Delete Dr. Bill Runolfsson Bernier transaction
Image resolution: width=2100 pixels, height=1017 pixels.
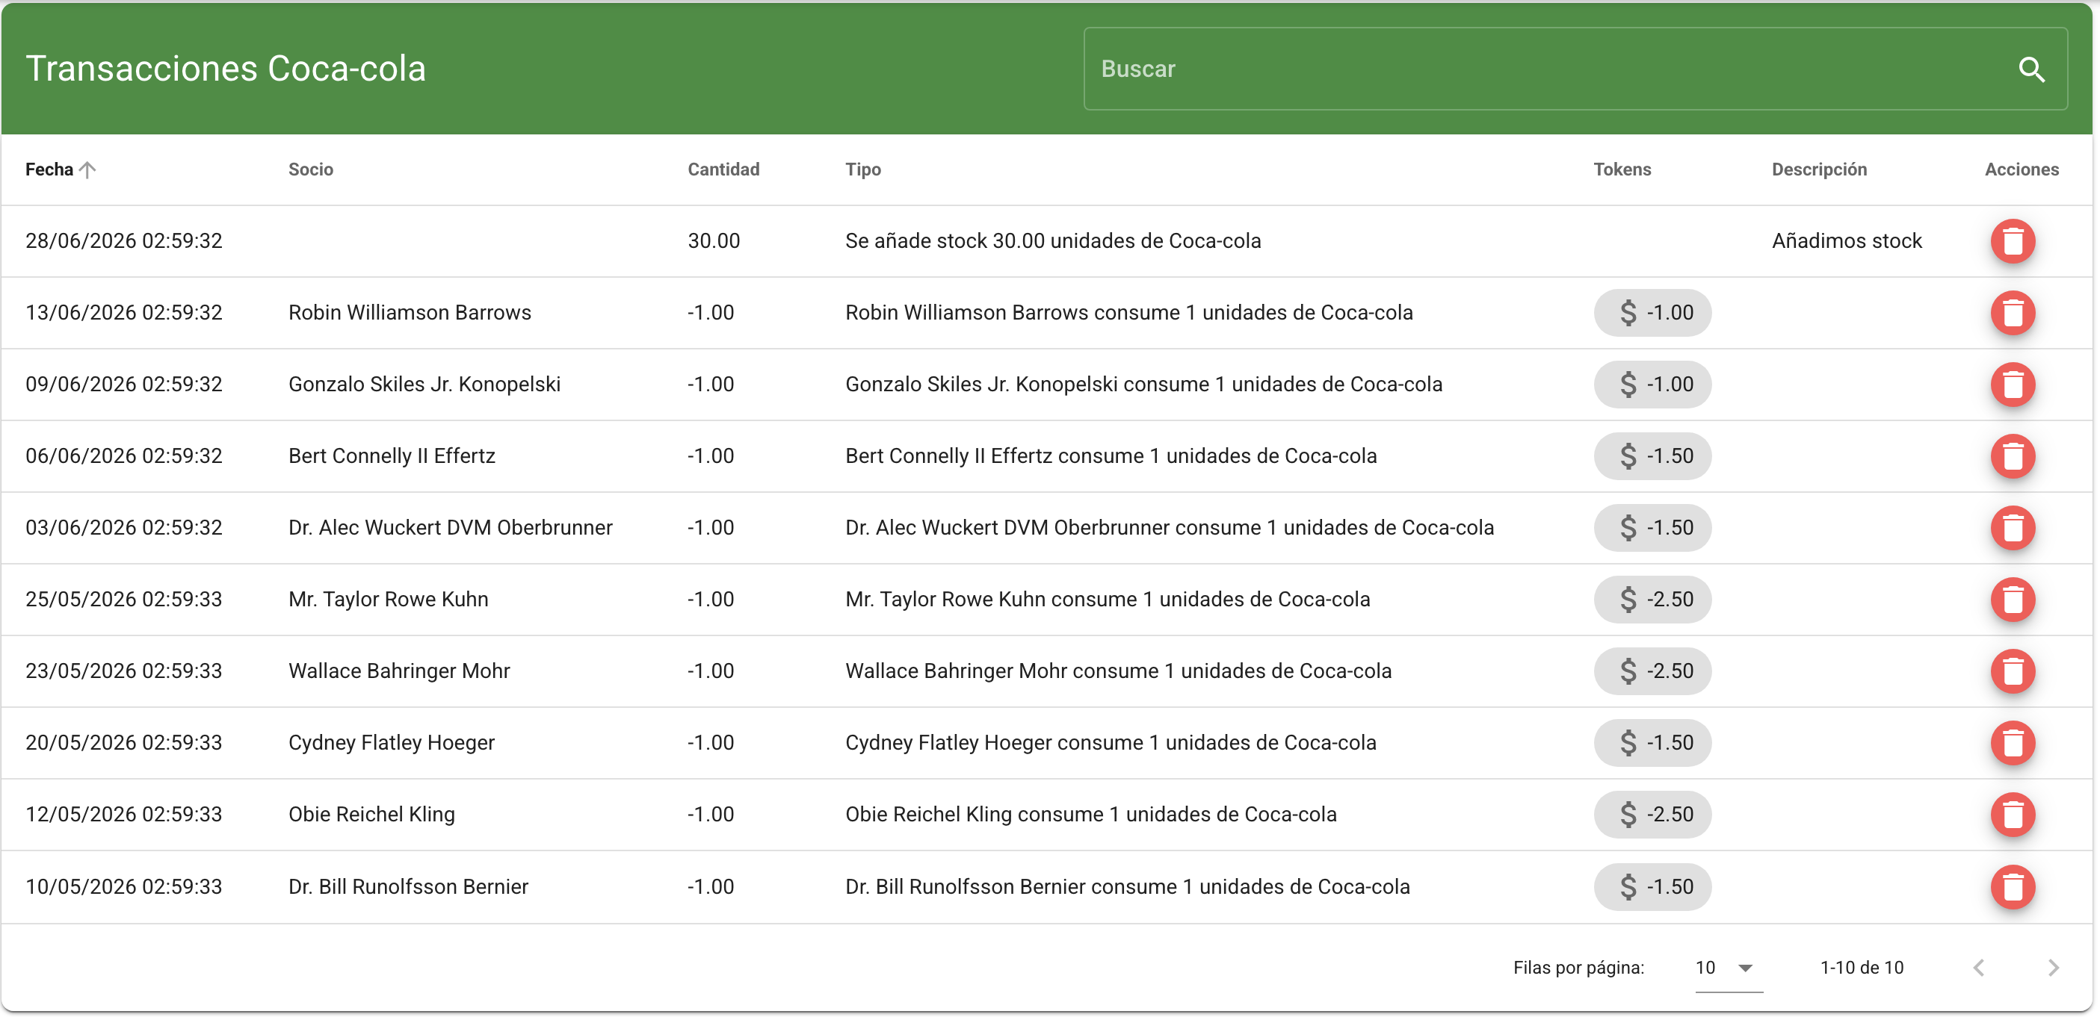tap(2012, 887)
